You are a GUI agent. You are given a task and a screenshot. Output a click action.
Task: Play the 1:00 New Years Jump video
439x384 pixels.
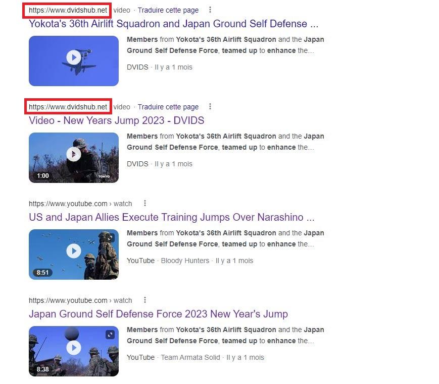coord(74,154)
